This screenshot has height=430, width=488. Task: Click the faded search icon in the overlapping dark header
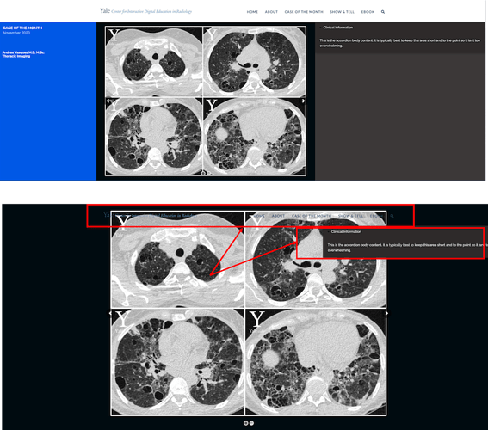tap(392, 216)
